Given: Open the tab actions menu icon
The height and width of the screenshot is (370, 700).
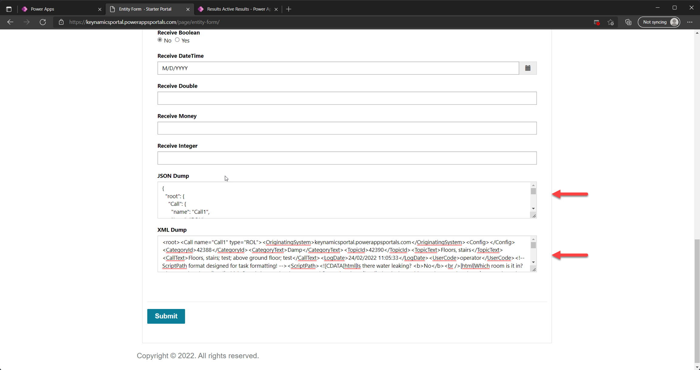Looking at the screenshot, I should (9, 9).
